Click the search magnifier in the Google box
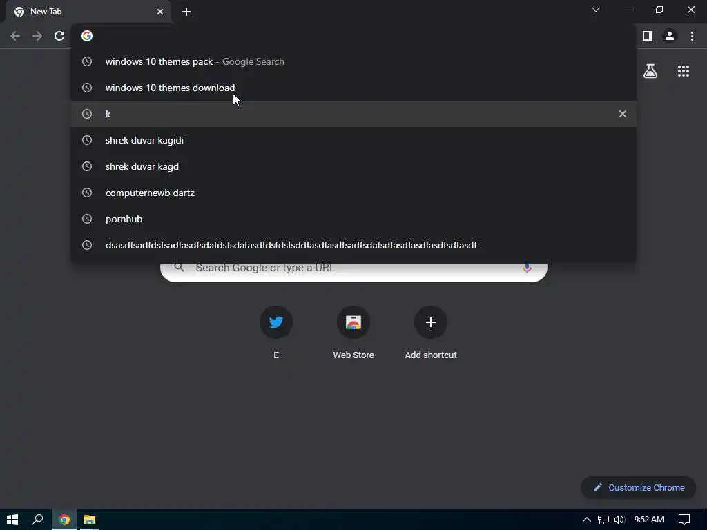The image size is (707, 530). pyautogui.click(x=180, y=268)
